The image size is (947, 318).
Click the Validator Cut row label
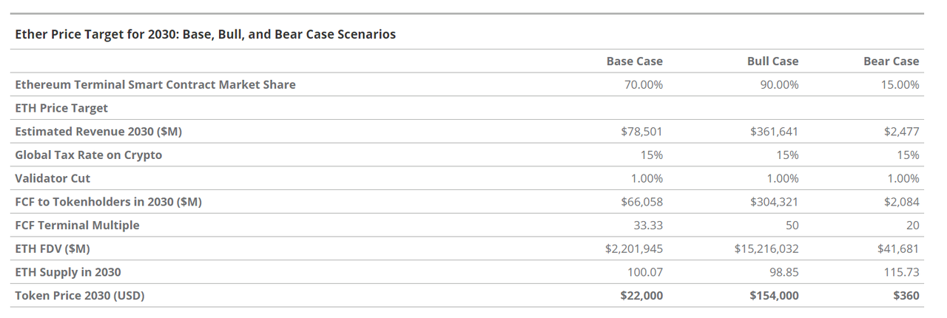(53, 178)
